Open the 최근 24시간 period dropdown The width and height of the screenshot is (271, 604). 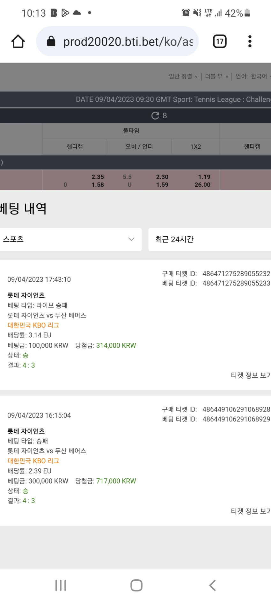(210, 239)
